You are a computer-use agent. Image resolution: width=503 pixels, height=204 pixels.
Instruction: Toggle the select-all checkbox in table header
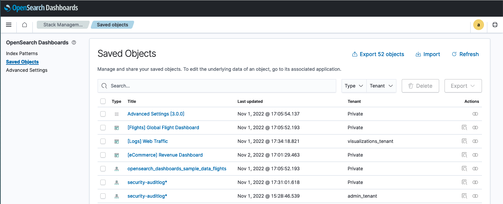(103, 101)
